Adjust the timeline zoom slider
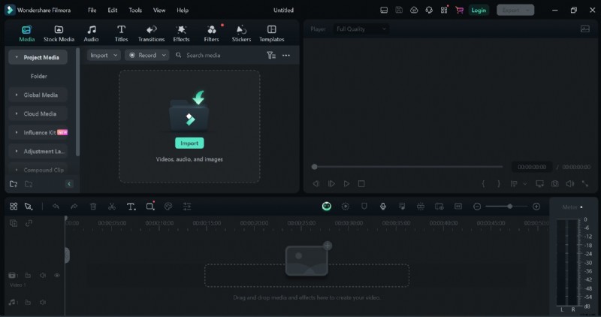 [510, 207]
